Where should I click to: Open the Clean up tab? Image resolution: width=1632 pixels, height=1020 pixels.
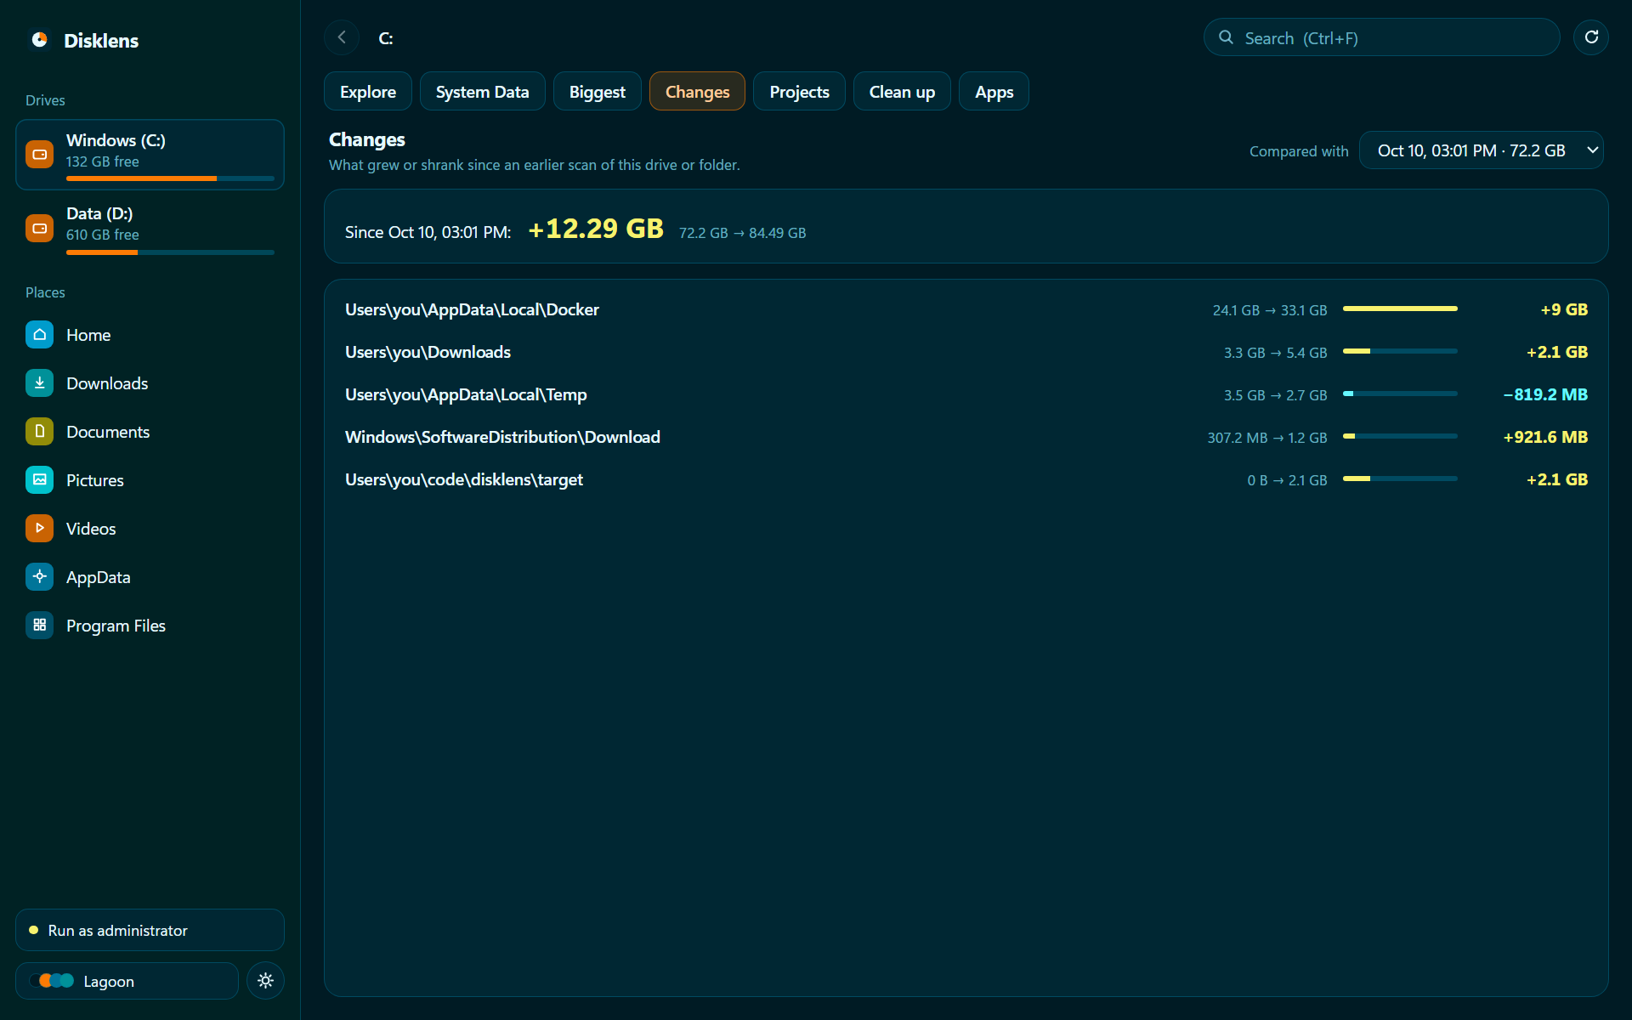click(x=902, y=92)
